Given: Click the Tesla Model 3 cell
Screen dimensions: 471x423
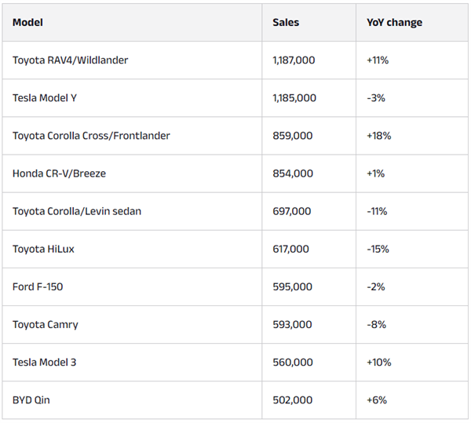Looking at the screenshot, I should coord(44,362).
